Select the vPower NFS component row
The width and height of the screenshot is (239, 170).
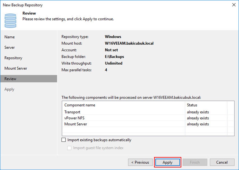click(74, 118)
